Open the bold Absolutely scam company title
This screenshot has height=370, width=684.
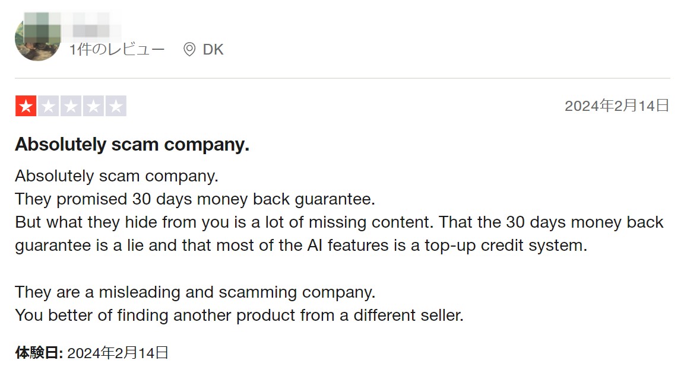point(132,144)
